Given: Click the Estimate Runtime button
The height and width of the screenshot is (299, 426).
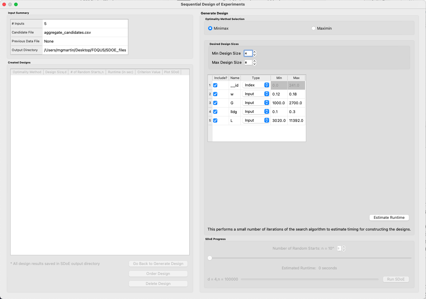Looking at the screenshot, I should 389,218.
